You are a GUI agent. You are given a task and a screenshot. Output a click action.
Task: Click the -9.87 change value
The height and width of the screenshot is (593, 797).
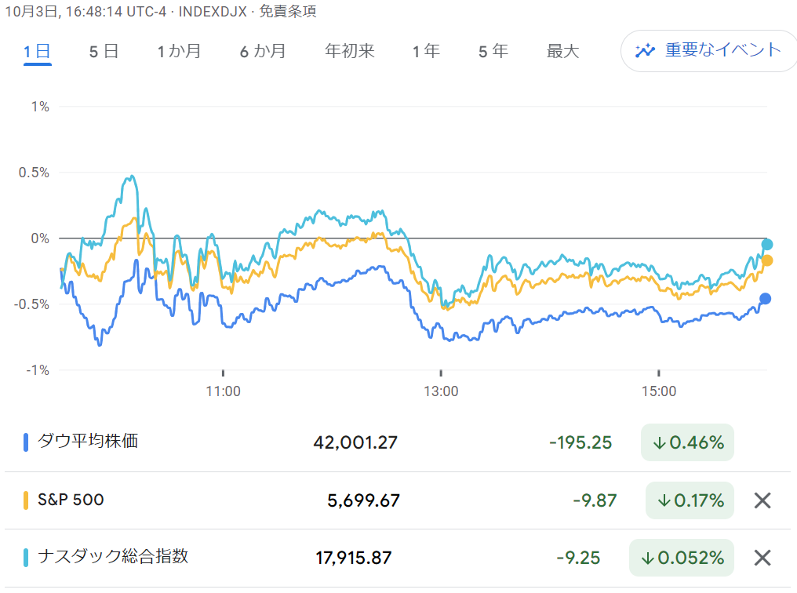point(595,500)
